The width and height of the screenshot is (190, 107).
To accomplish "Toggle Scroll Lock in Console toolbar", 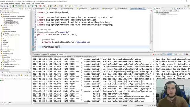I will click(163, 54).
